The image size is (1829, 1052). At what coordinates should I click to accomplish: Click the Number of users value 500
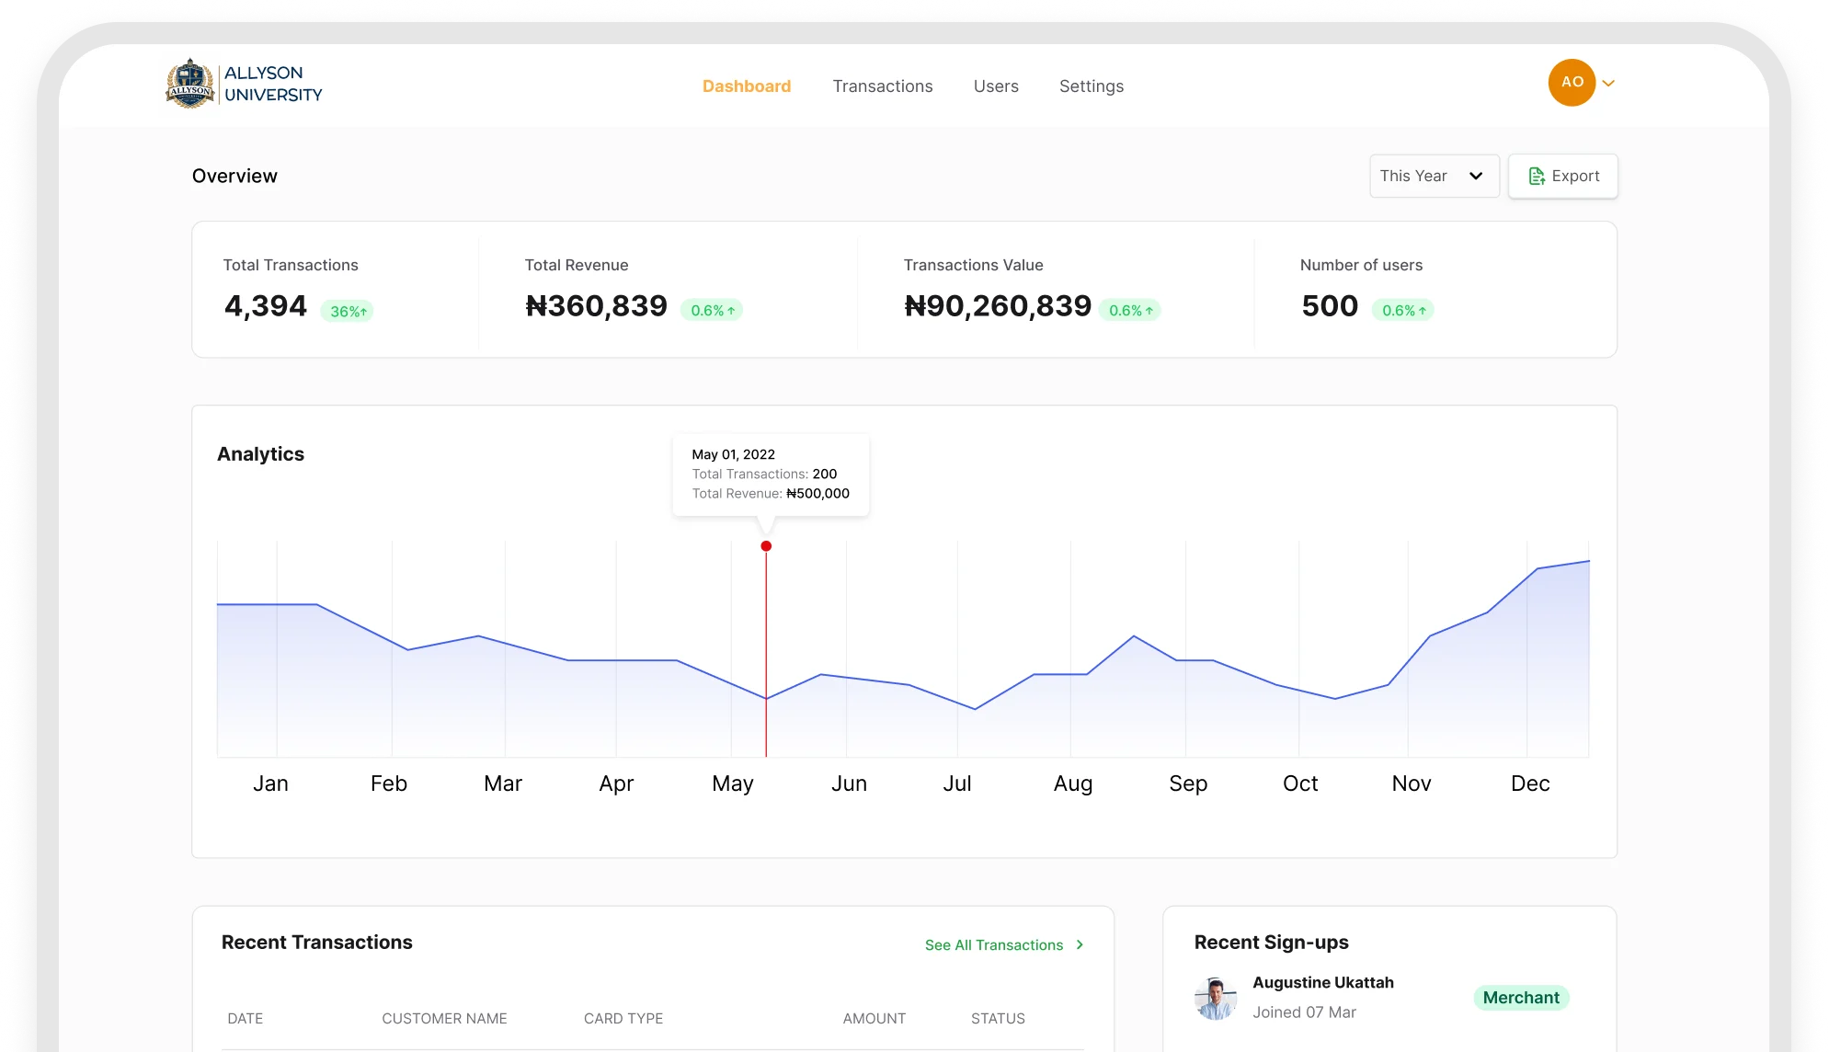(x=1329, y=305)
